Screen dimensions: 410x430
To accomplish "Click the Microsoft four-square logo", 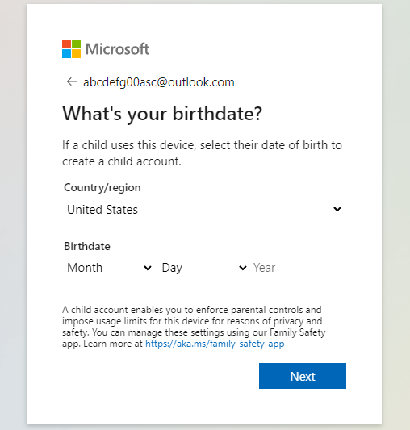I will tap(71, 49).
